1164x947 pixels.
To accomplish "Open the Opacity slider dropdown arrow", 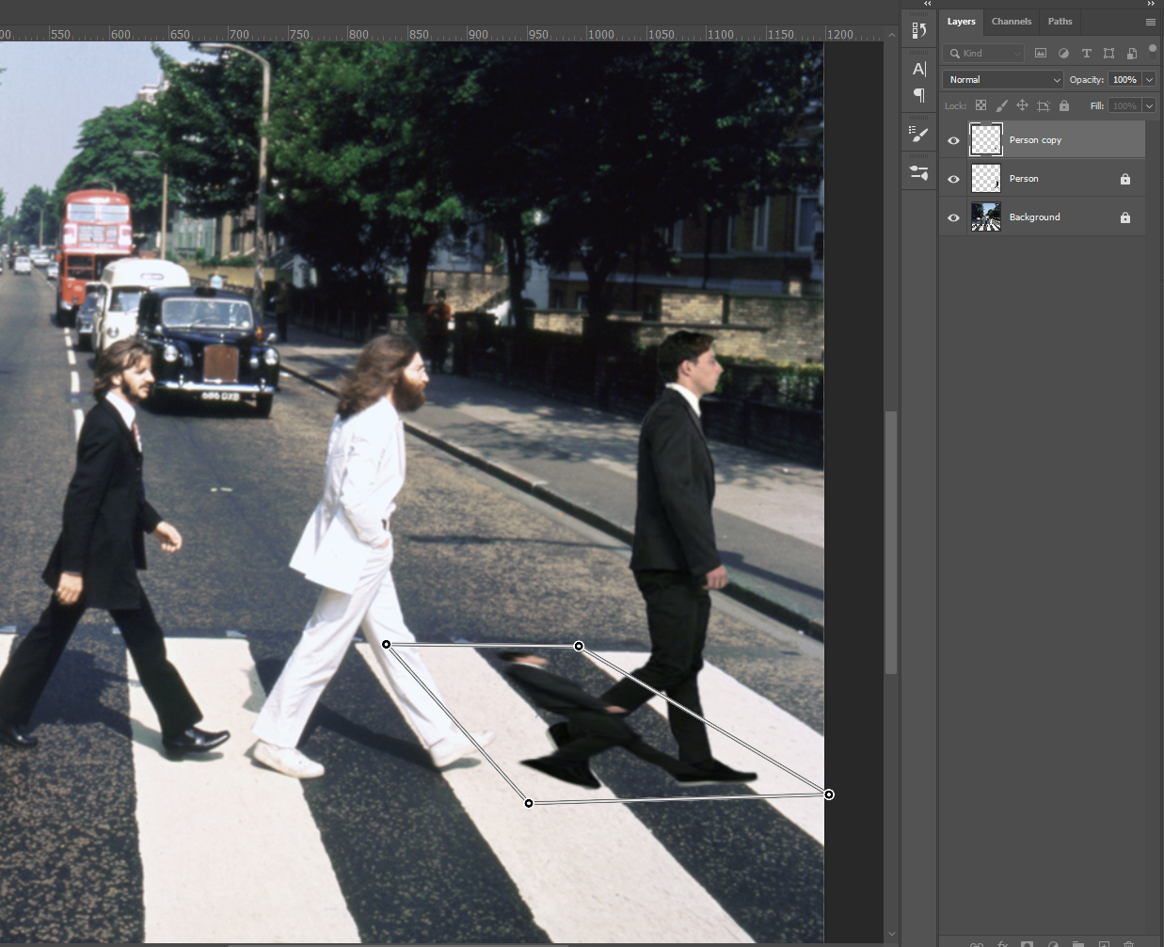I will (1149, 80).
